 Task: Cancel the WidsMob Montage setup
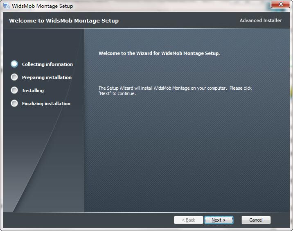coord(256,220)
